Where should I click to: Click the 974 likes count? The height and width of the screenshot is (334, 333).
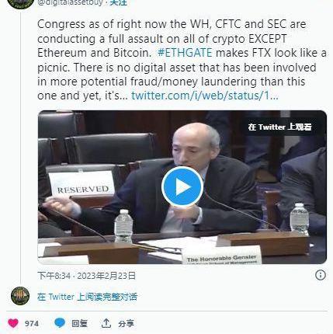pos(32,323)
